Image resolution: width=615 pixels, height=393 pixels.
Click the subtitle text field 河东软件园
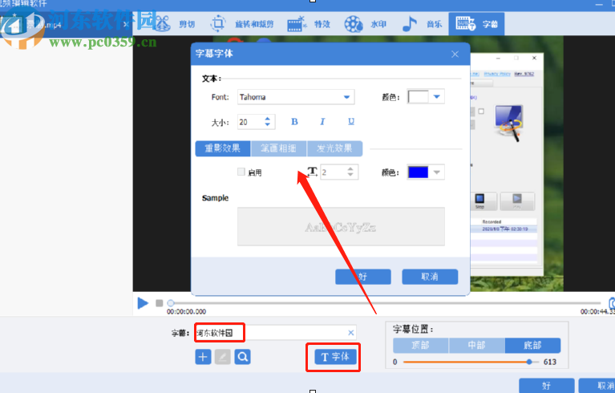point(275,333)
